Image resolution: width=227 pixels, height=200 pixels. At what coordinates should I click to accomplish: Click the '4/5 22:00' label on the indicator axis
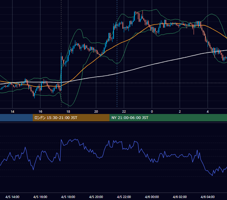pyautogui.click(x=124, y=197)
